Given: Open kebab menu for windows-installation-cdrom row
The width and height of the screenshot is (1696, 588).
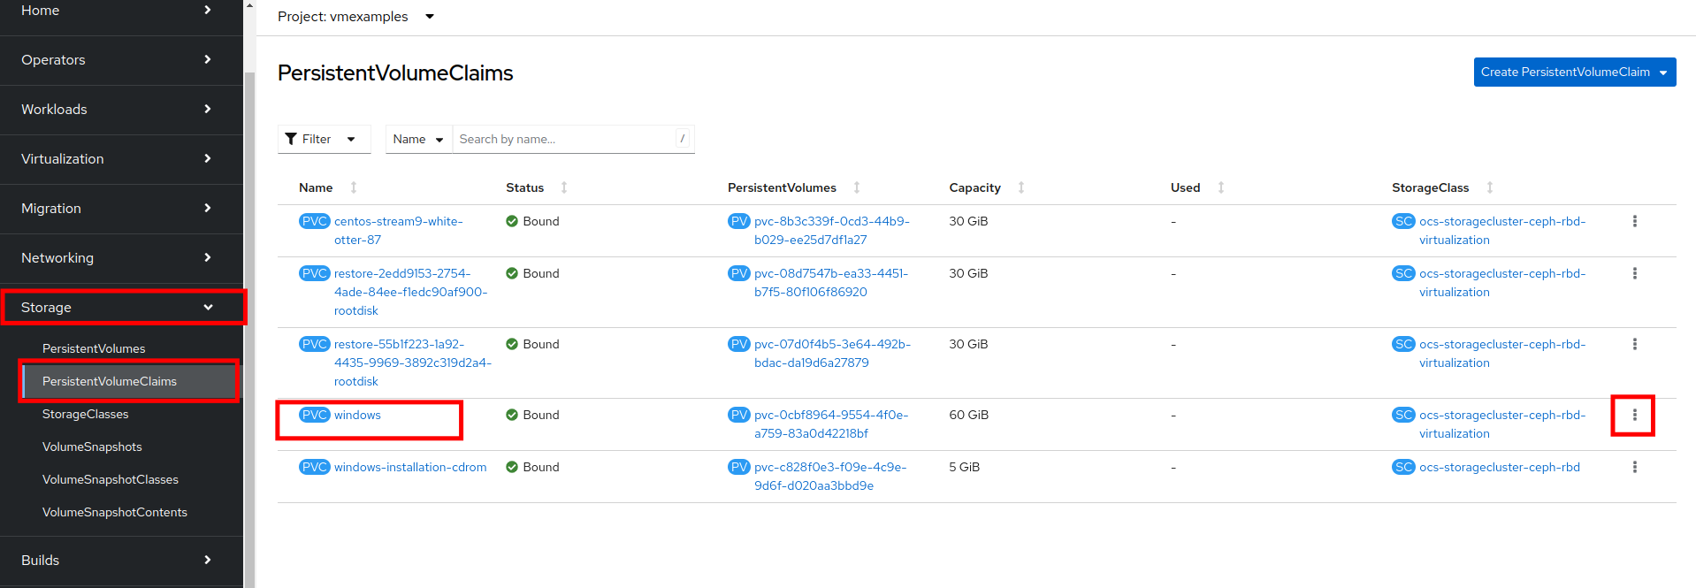Looking at the screenshot, I should pos(1634,467).
